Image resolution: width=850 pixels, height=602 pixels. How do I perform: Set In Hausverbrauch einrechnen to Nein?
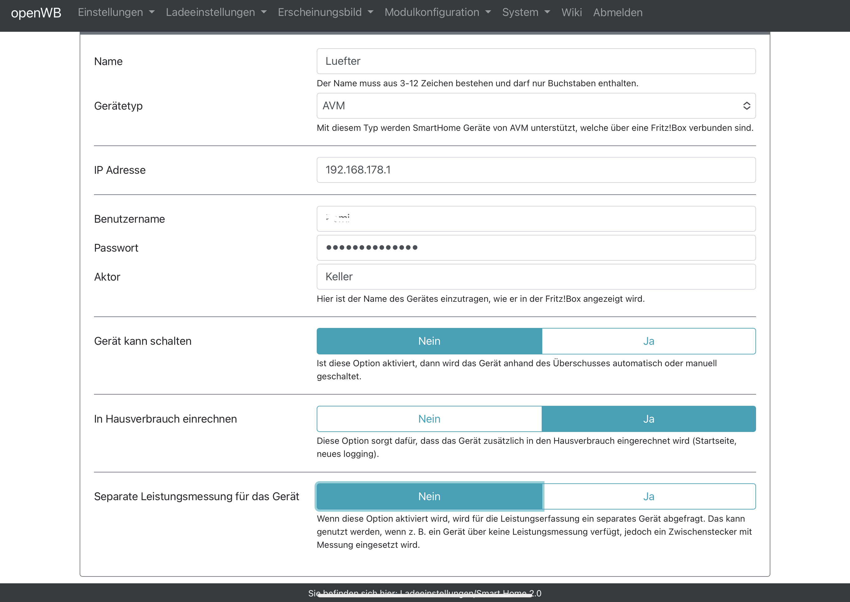429,419
